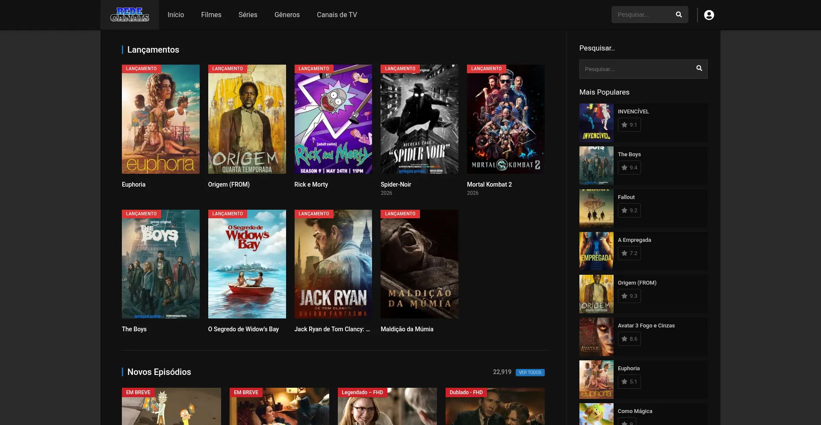
Task: Open INVENCÍVEL thumbnail in Mais Populares
Action: 597,123
